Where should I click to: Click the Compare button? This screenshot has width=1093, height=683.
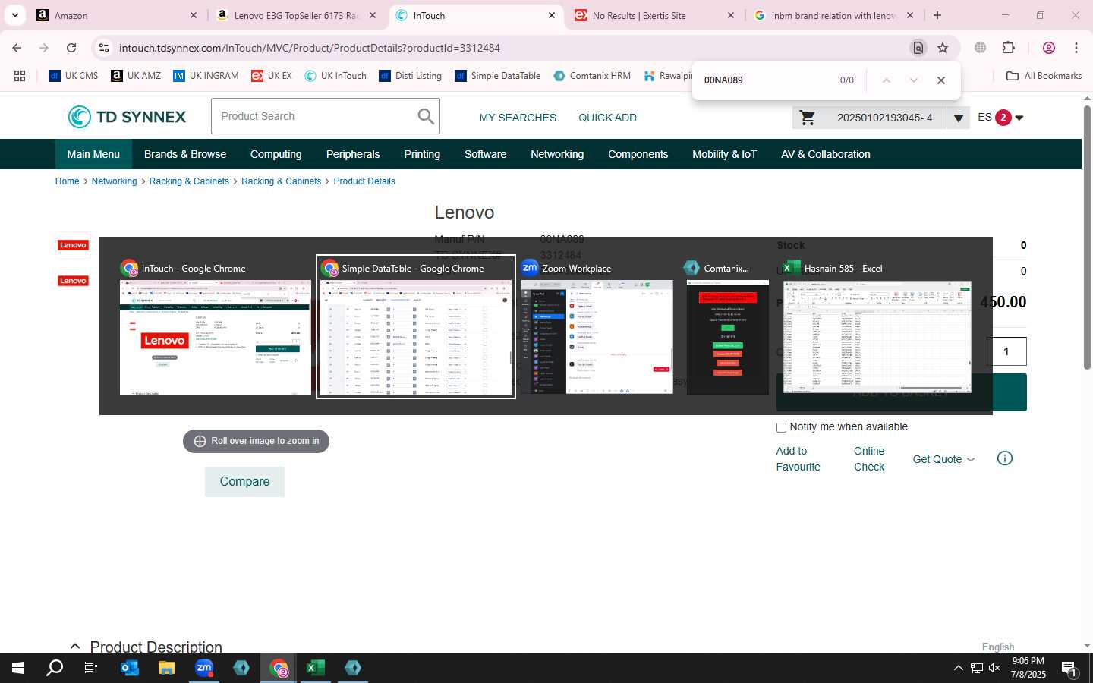[x=244, y=482]
